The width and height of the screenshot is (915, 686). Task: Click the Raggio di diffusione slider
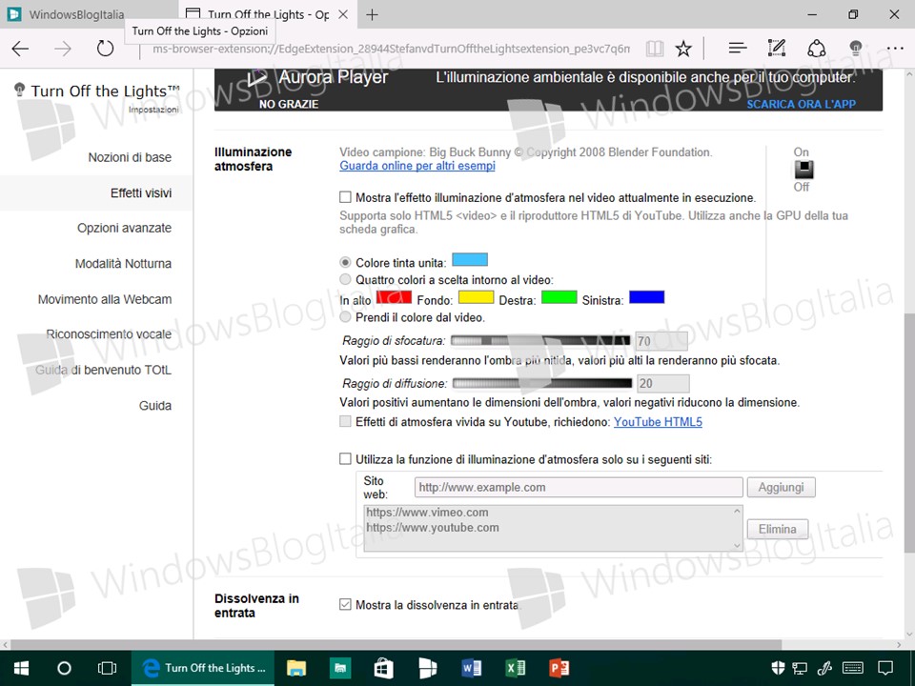(542, 383)
